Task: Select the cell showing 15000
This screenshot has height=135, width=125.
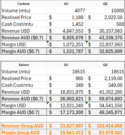Action: pos(105,11)
